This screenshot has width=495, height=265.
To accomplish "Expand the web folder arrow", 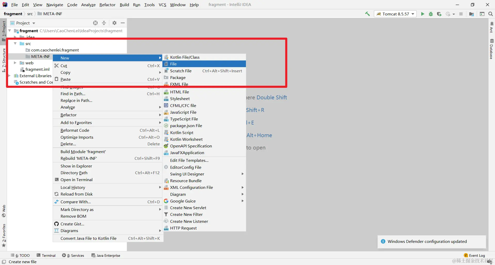I will coord(15,63).
